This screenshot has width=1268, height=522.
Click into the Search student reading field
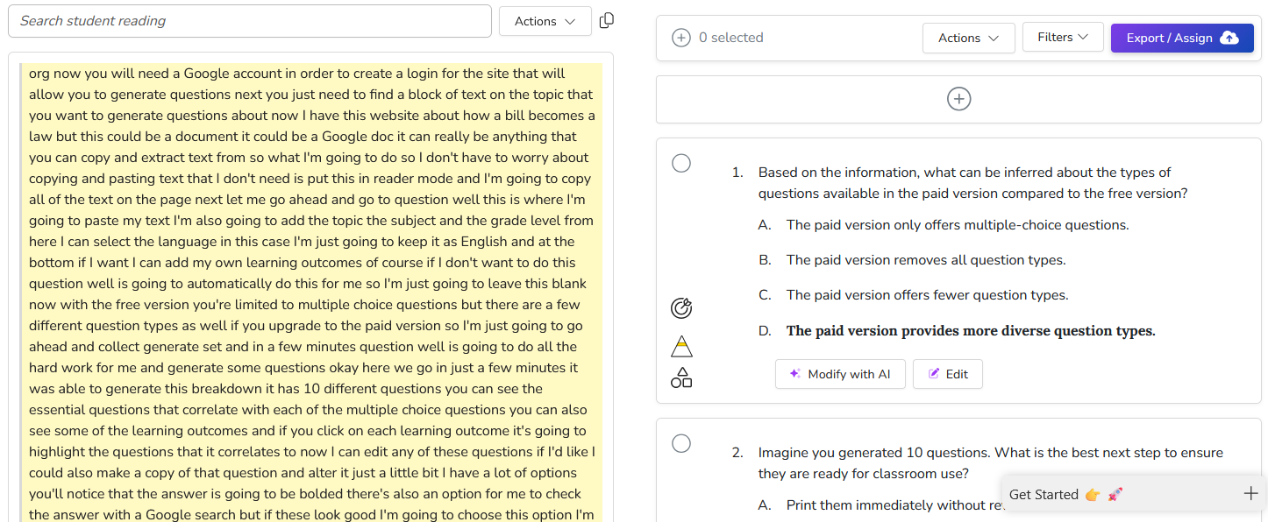[249, 21]
